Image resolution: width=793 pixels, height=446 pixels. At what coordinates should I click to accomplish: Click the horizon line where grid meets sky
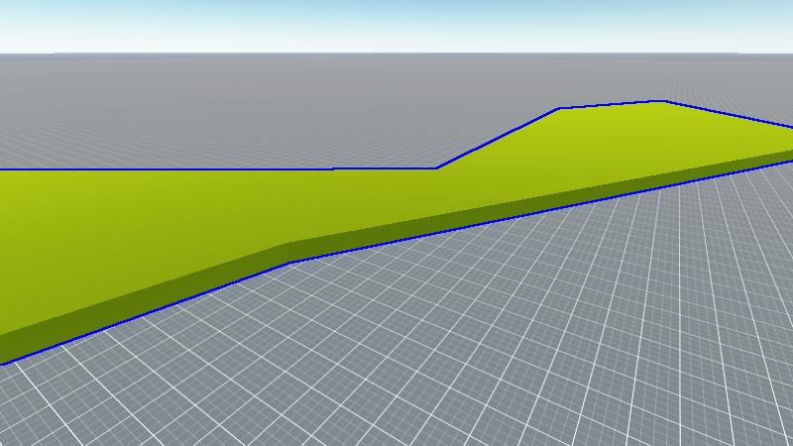point(396,54)
